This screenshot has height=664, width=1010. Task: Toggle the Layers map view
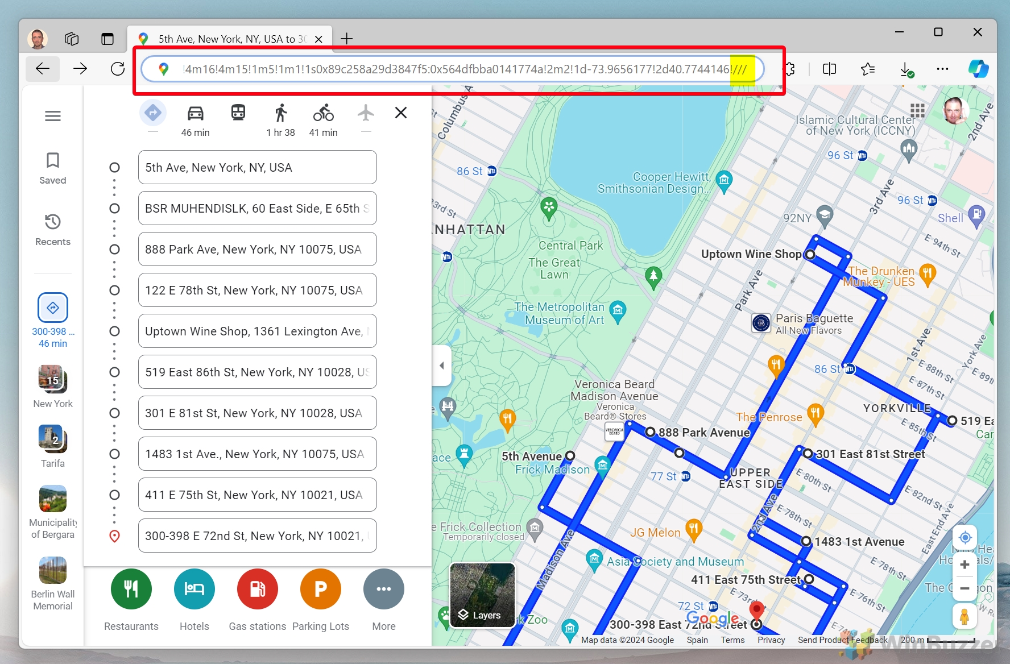point(482,595)
